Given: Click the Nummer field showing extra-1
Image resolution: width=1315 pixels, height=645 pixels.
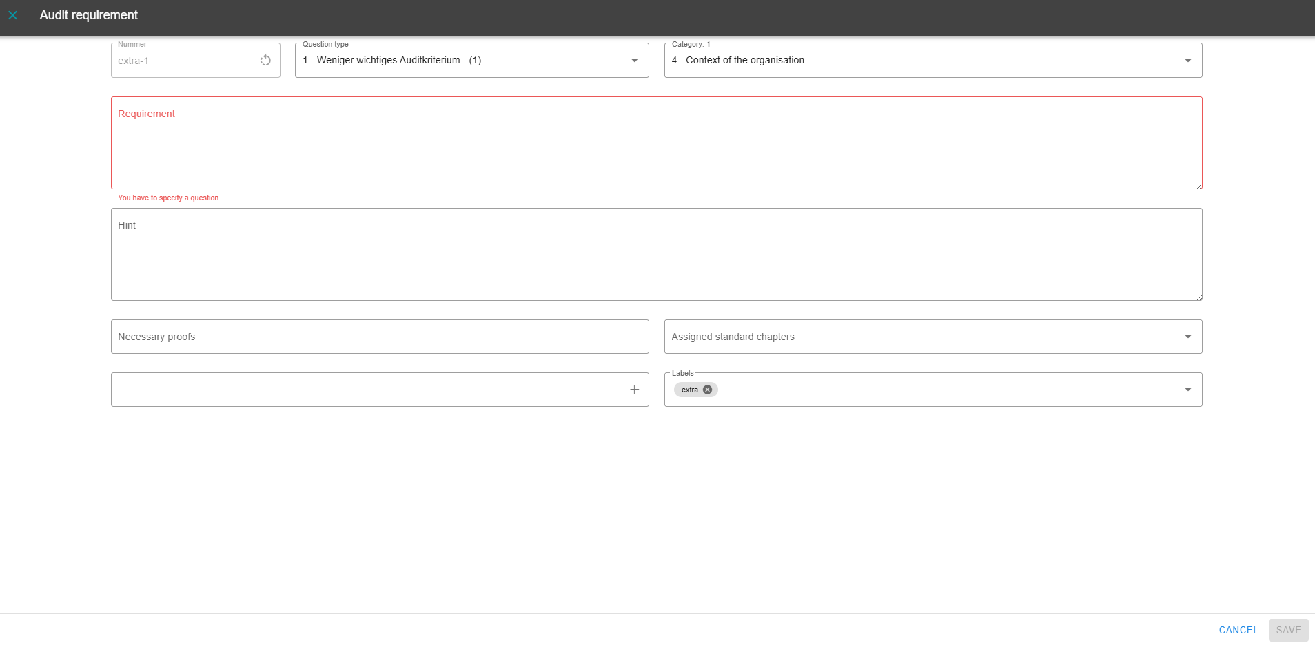Looking at the screenshot, I should click(x=183, y=61).
